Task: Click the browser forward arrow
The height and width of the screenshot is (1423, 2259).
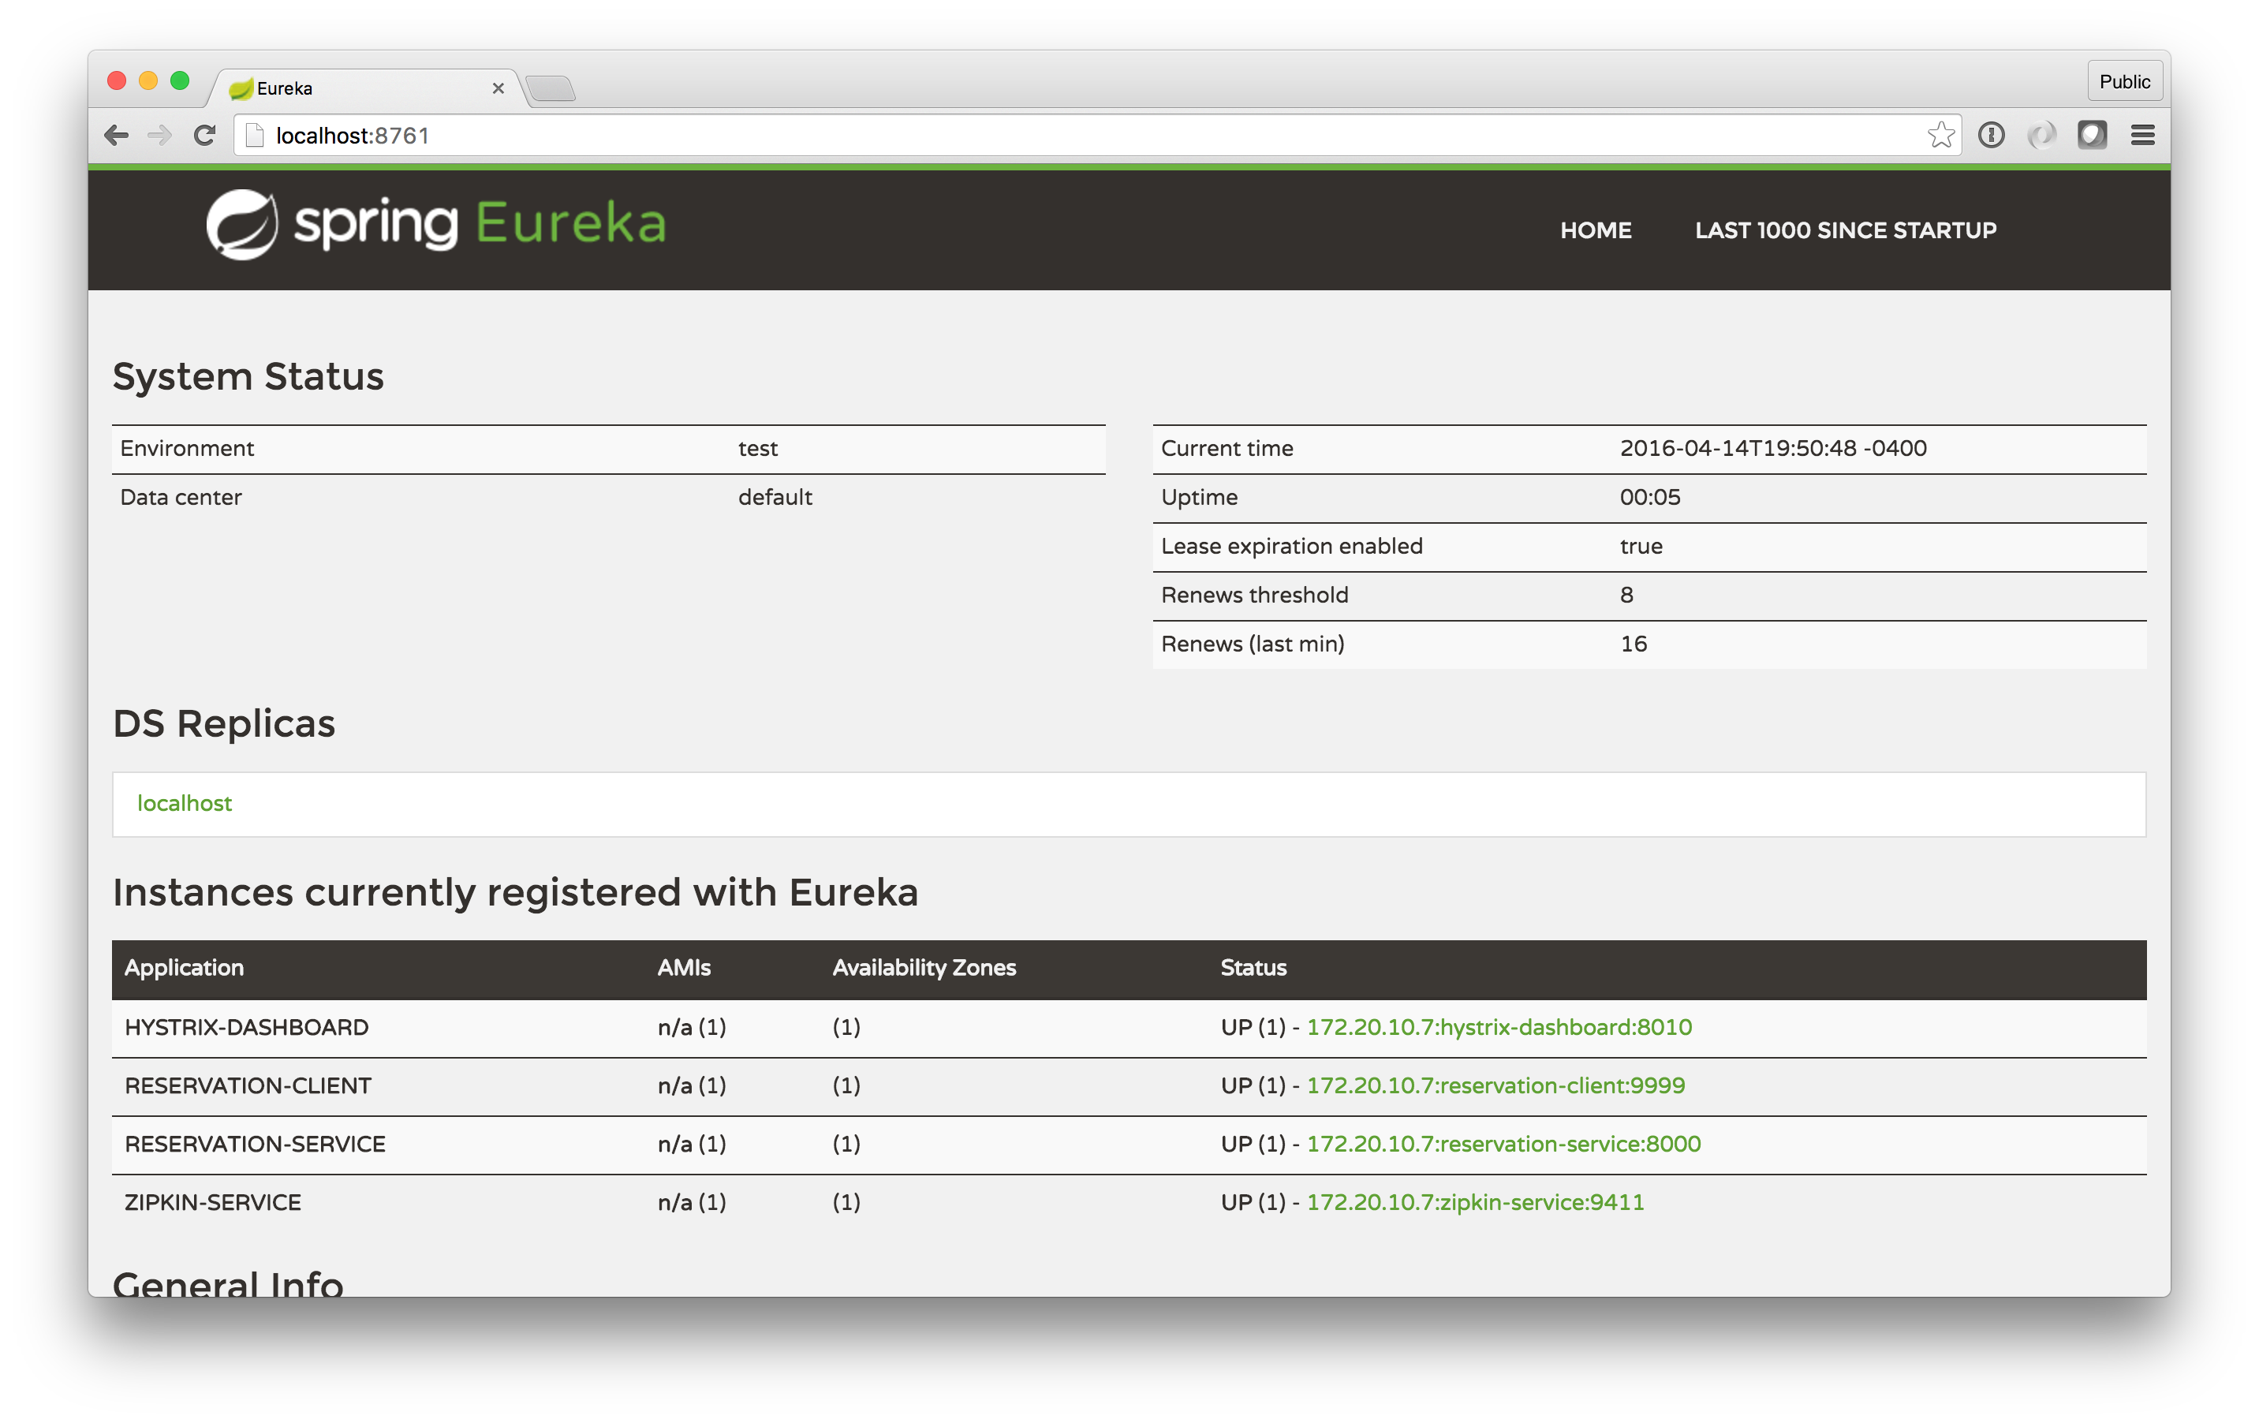Action: [x=160, y=136]
